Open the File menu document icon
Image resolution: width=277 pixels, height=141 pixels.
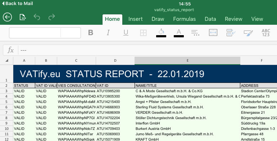(23, 17)
